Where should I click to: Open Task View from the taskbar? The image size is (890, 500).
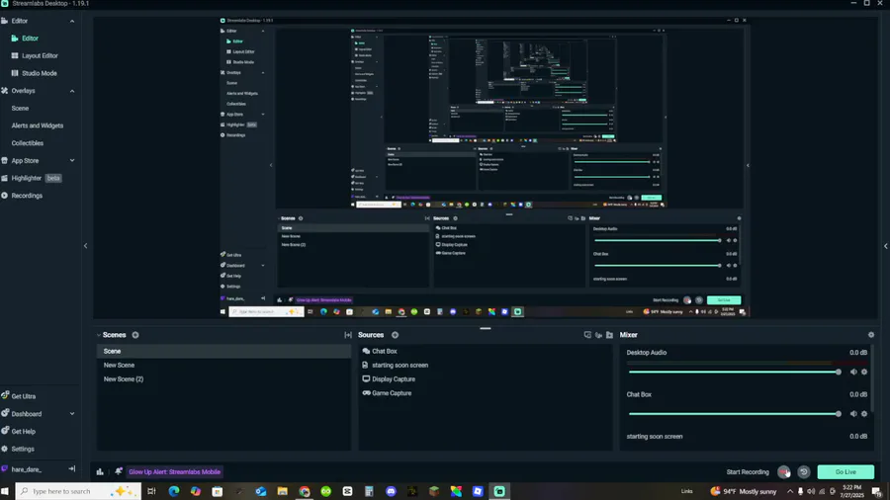point(151,491)
